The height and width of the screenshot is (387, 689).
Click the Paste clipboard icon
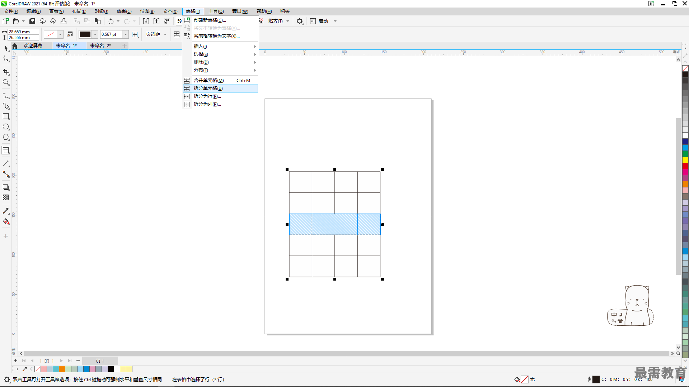(x=97, y=21)
